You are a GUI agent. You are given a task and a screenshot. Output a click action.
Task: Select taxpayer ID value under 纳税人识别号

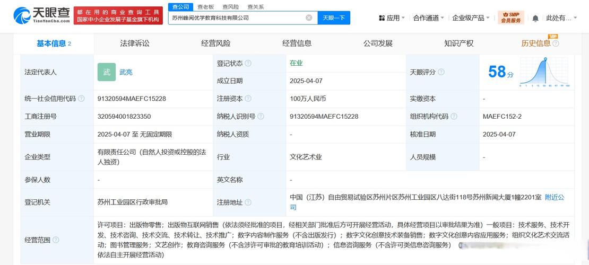[324, 117]
